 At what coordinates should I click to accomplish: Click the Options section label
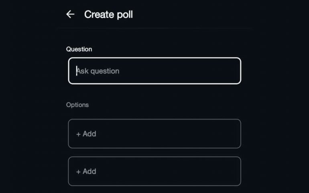(x=77, y=105)
